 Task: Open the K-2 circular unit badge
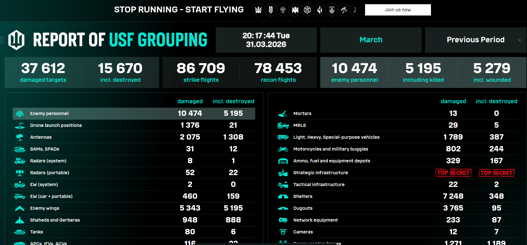tap(308, 10)
